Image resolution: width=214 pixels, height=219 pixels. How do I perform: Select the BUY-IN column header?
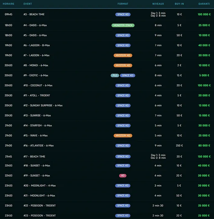[179, 4]
